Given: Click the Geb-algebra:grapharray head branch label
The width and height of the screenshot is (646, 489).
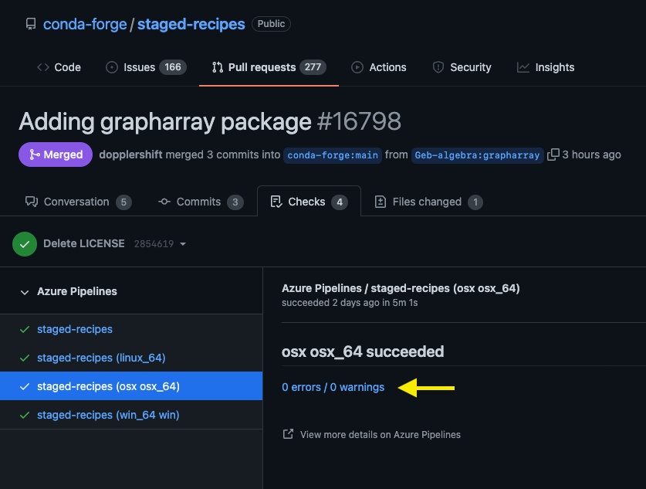Looking at the screenshot, I should pyautogui.click(x=477, y=155).
